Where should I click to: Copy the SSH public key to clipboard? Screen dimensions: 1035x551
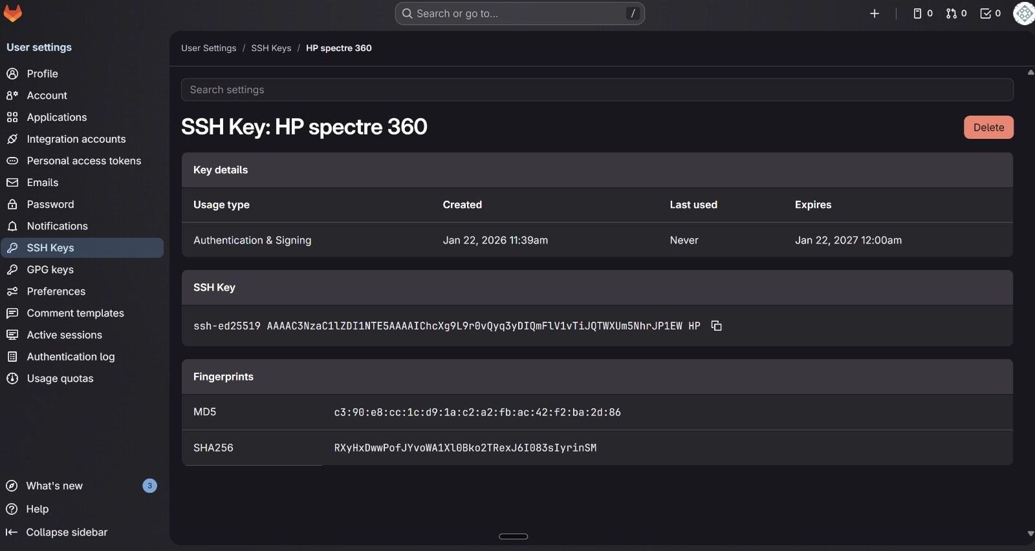coord(716,326)
